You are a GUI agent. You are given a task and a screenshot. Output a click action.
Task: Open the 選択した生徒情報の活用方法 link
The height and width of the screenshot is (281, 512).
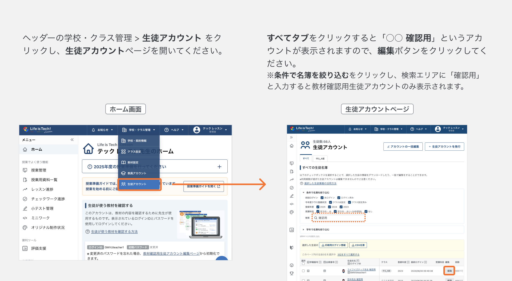(x=320, y=183)
